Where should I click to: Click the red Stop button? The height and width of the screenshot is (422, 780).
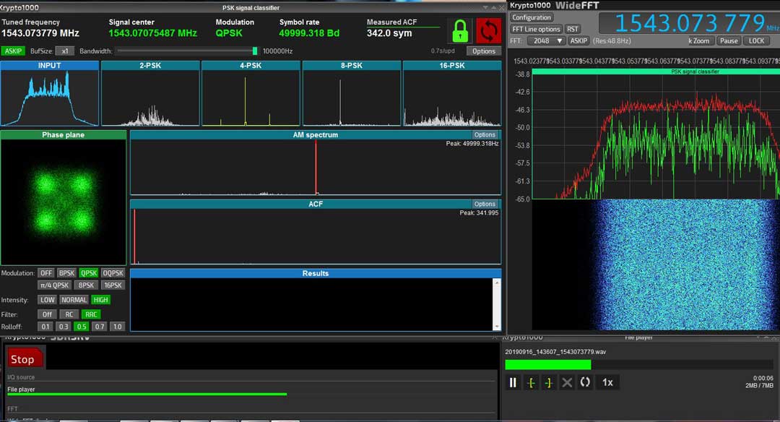25,358
